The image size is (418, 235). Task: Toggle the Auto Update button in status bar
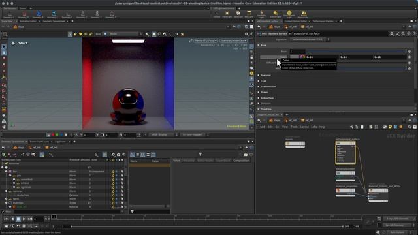pyautogui.click(x=397, y=232)
